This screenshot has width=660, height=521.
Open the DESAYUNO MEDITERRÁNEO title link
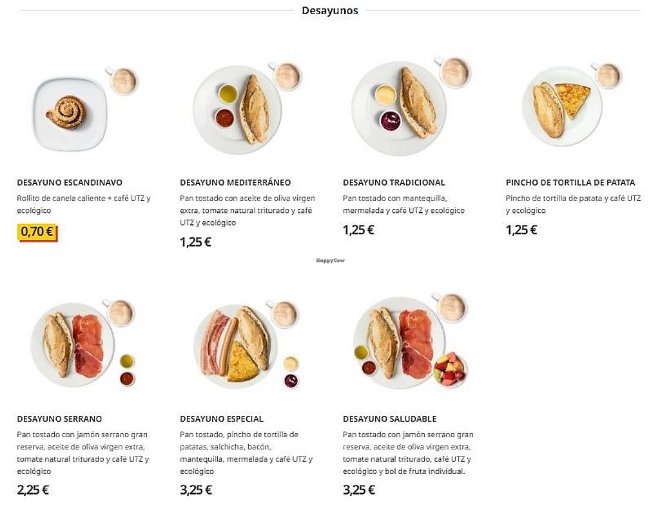(235, 182)
